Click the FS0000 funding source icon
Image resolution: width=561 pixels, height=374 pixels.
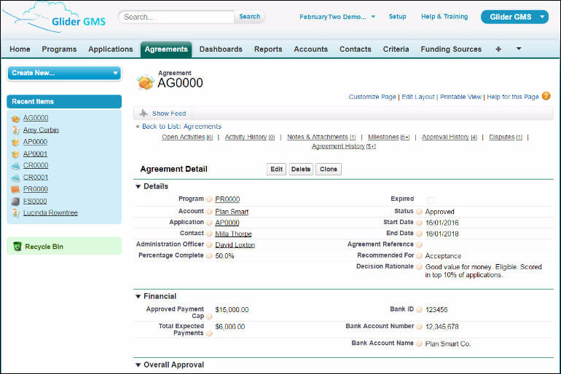(16, 202)
